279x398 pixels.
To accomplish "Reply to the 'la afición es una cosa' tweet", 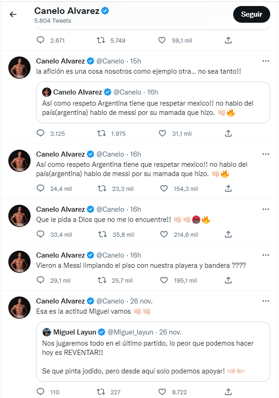I will 40,133.
